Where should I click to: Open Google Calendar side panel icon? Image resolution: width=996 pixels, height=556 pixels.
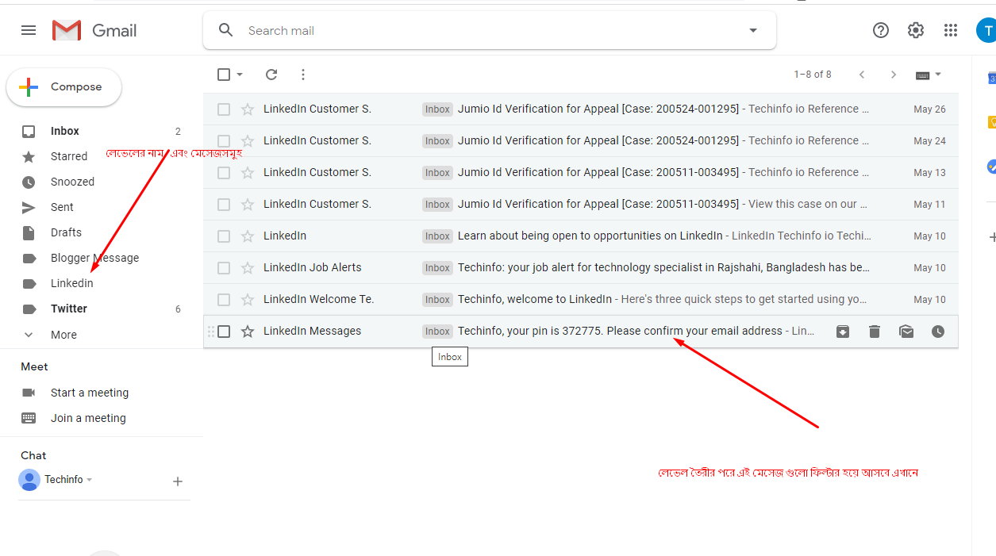[991, 78]
